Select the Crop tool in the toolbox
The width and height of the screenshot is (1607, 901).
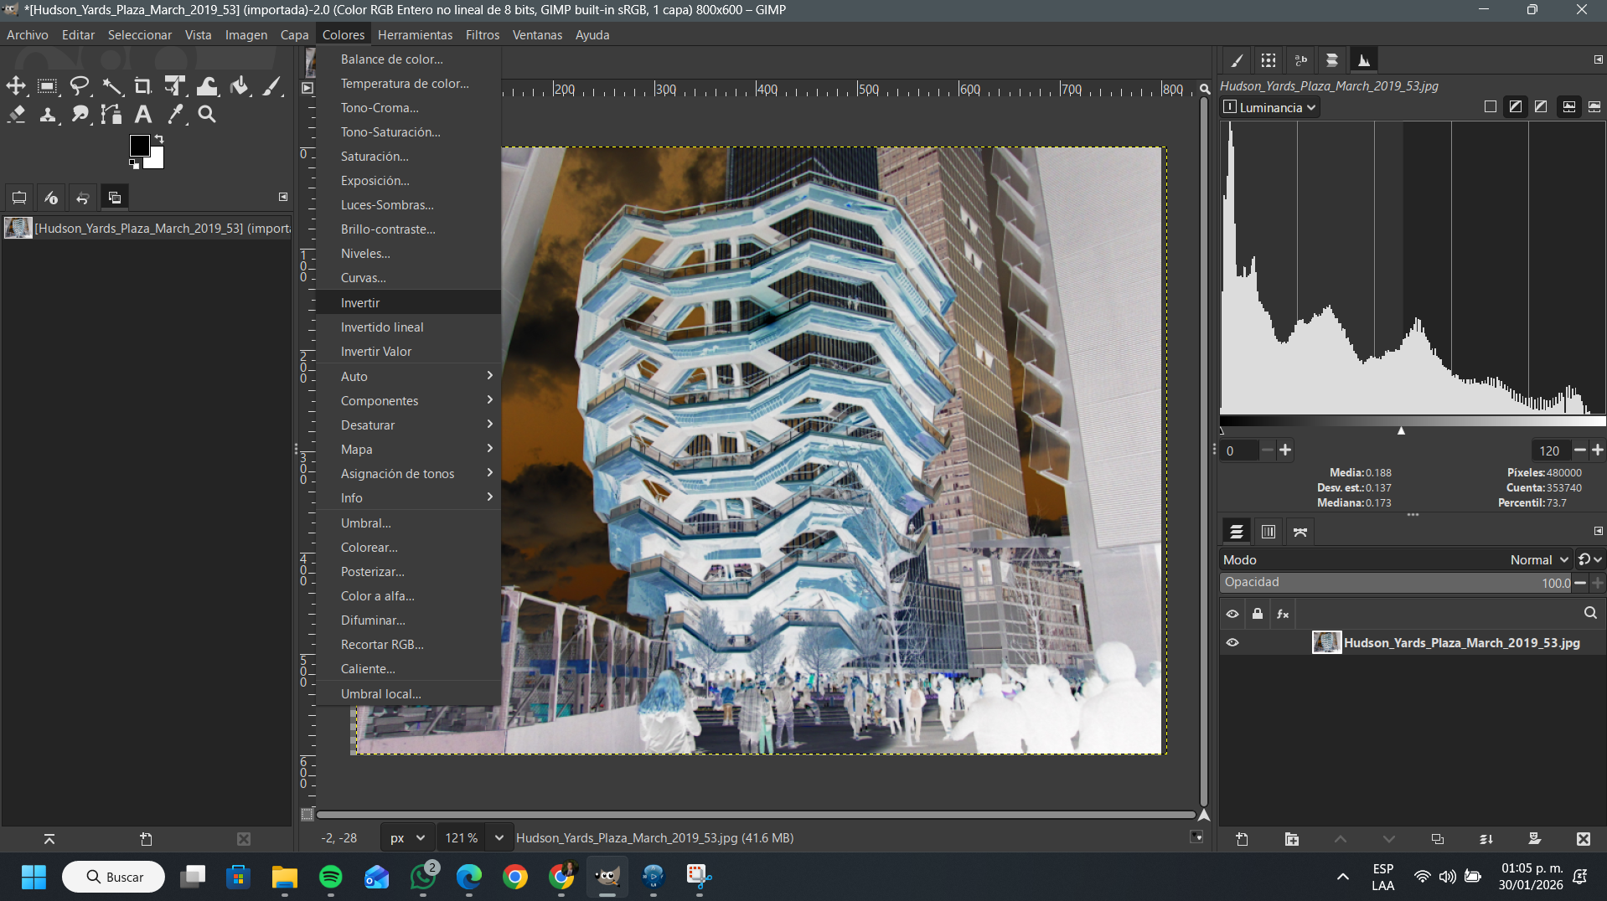[x=142, y=86]
